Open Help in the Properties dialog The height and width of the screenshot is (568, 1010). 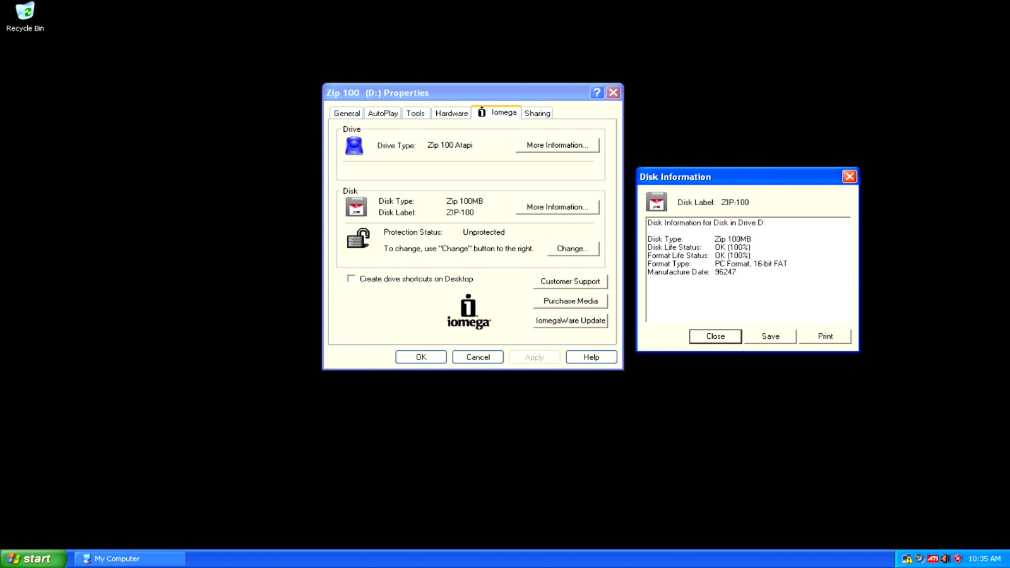[x=591, y=357]
